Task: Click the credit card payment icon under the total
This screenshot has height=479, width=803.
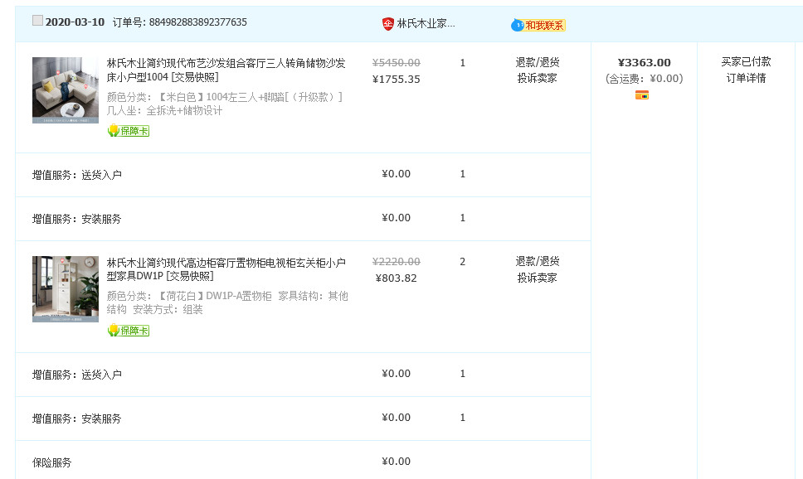Action: (x=642, y=95)
